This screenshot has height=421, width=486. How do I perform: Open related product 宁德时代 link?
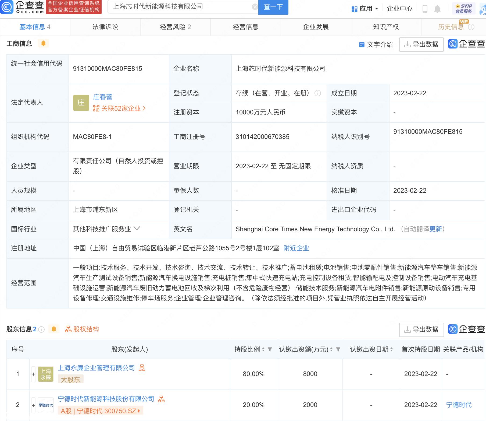(459, 405)
